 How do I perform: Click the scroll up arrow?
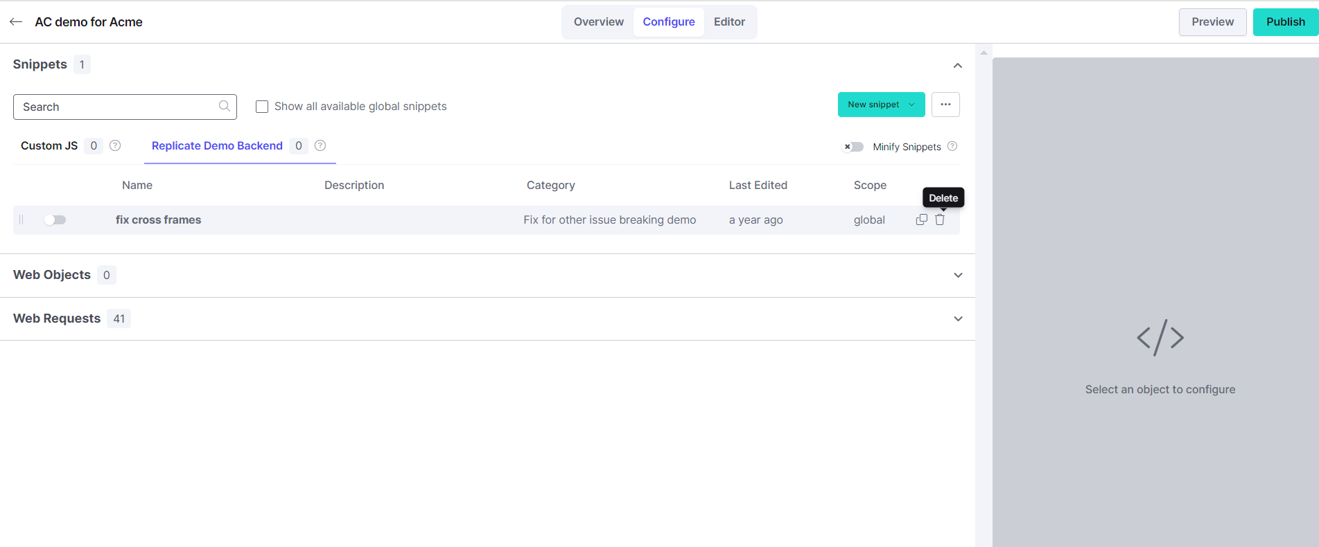(x=984, y=53)
